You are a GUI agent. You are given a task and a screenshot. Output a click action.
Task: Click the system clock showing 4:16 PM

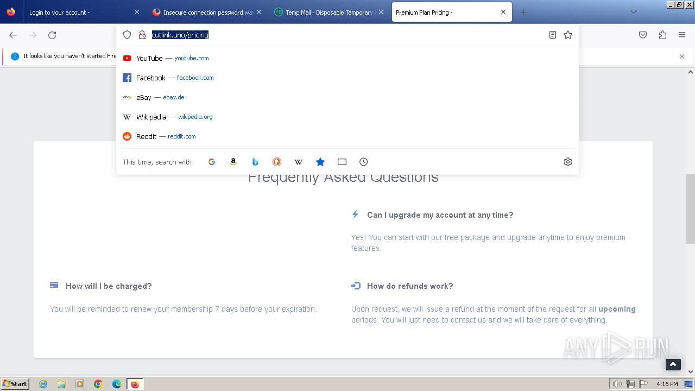667,384
